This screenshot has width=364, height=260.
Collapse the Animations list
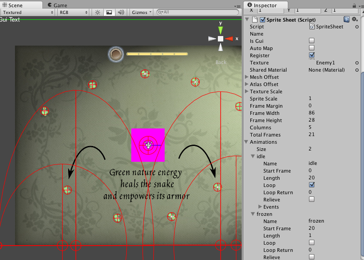coord(247,142)
